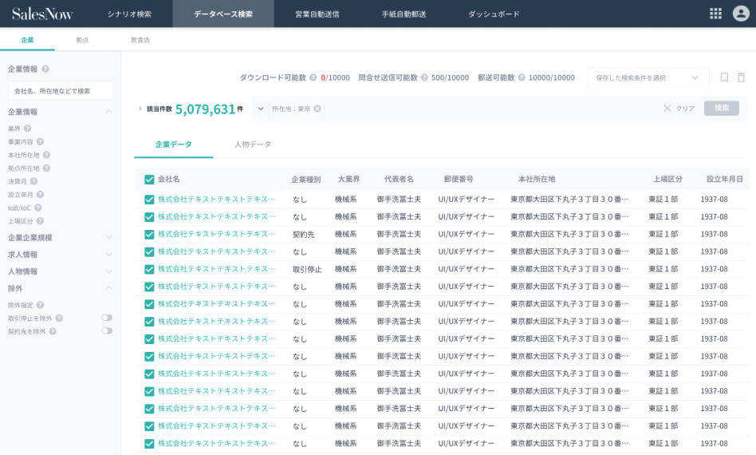The height and width of the screenshot is (455, 756).
Task: Uncheck the checkbox in the 契約先 row
Action: pos(149,235)
